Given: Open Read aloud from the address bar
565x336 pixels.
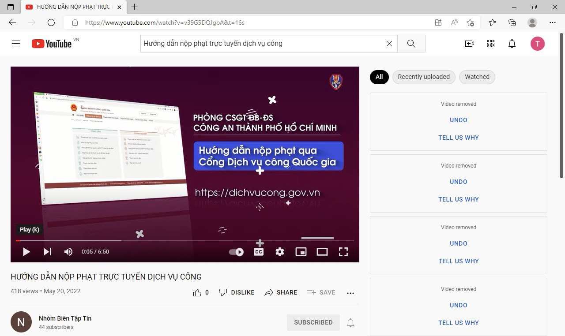Looking at the screenshot, I should [x=454, y=22].
